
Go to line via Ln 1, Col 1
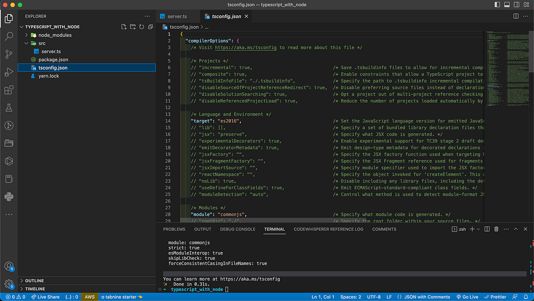[x=323, y=297]
